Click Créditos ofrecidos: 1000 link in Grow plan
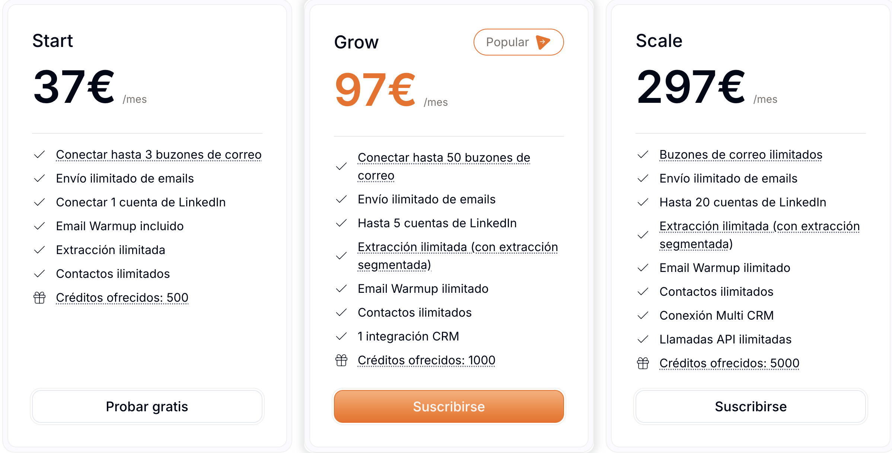This screenshot has width=892, height=453. [426, 360]
